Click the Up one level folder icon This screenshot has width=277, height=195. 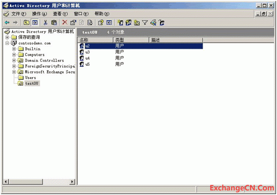[x=26, y=22]
